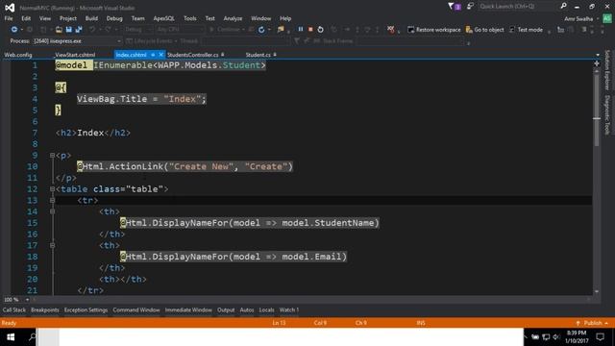Collapse the <th> block at line 17
This screenshot has height=346, width=615.
(52, 246)
